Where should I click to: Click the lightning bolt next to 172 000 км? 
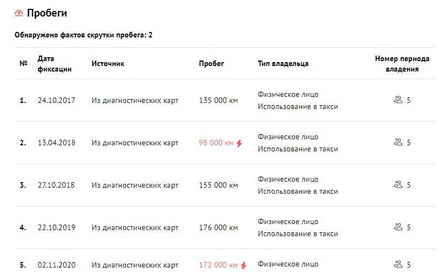(x=243, y=265)
